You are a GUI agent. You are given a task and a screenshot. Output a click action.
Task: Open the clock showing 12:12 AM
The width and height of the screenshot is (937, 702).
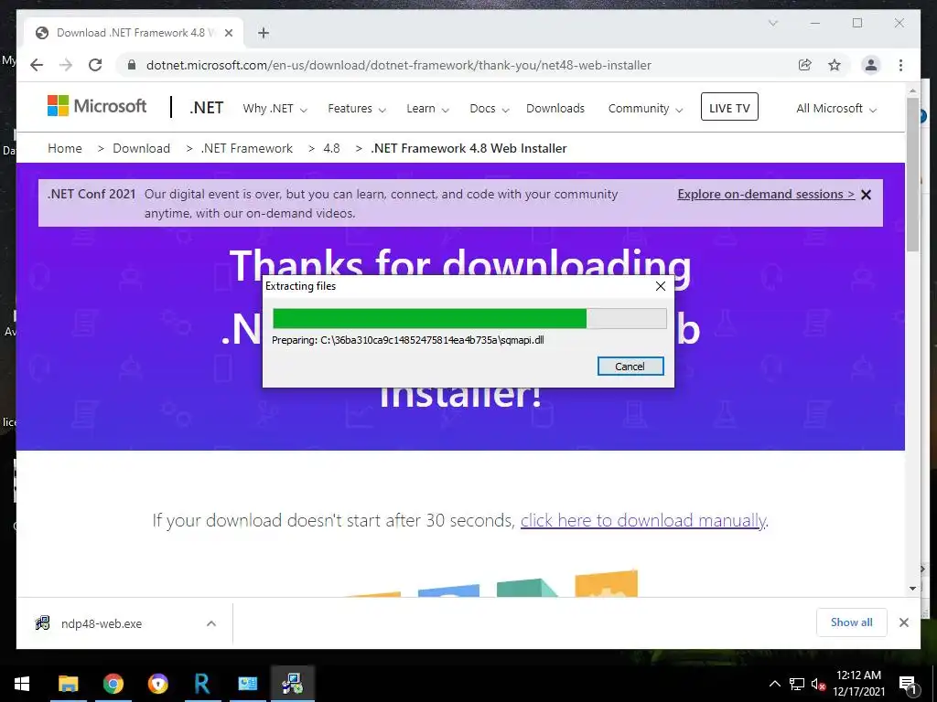[858, 684]
